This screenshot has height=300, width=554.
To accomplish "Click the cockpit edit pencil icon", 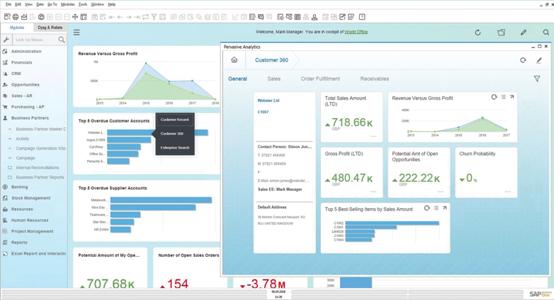I will point(524,33).
